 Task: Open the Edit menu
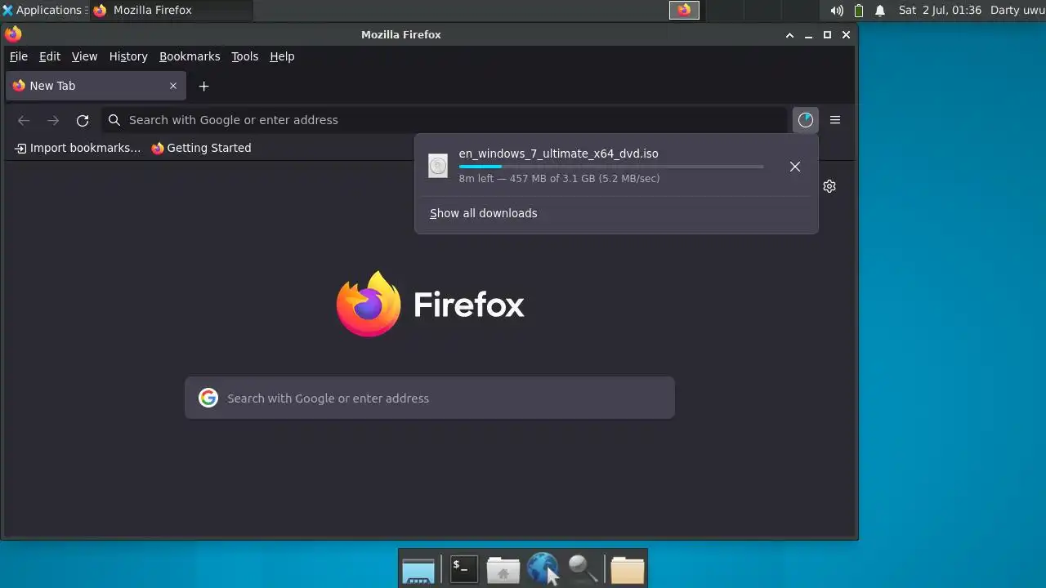(x=50, y=56)
